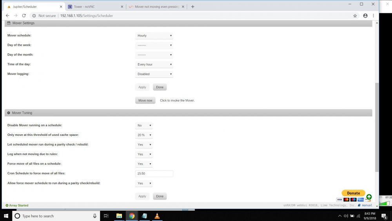392x221 pixels.
Task: Click the browser forward arrow
Action: coord(16,16)
